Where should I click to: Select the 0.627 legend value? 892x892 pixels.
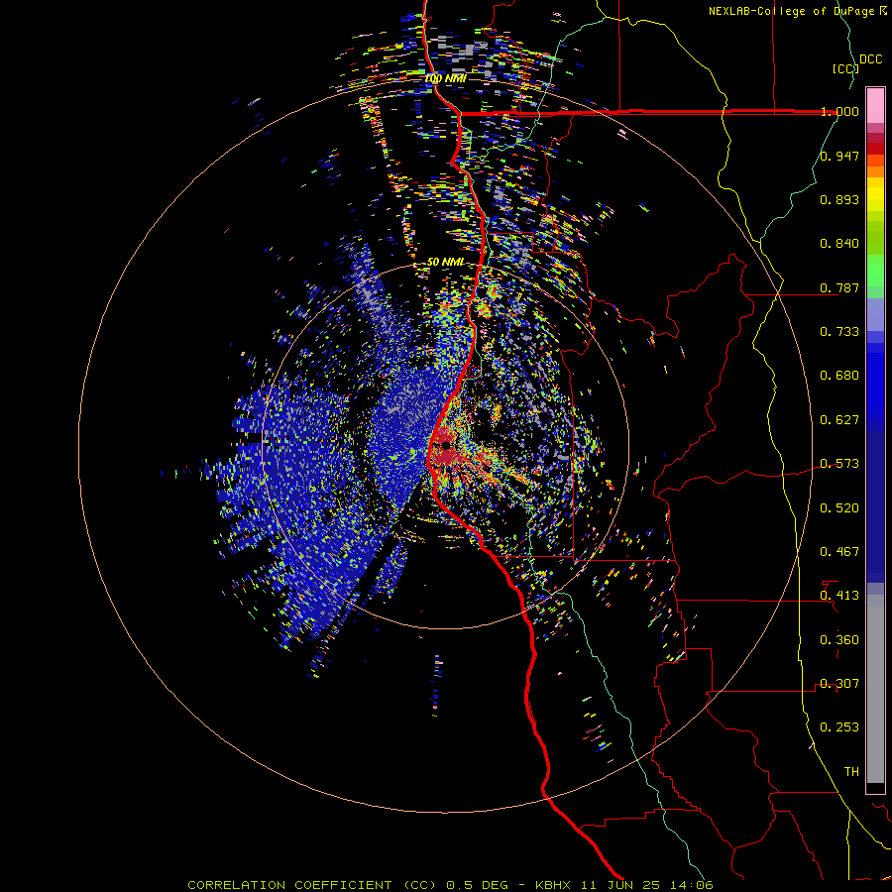(839, 420)
